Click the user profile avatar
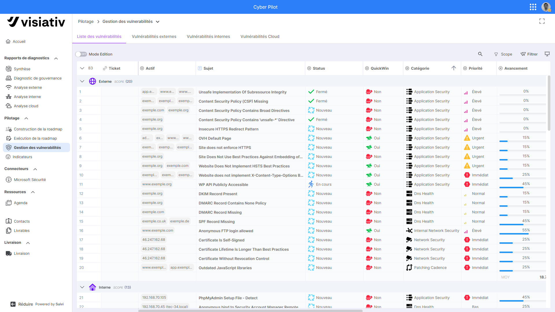Screen dimensions: 555x312 point(546,7)
